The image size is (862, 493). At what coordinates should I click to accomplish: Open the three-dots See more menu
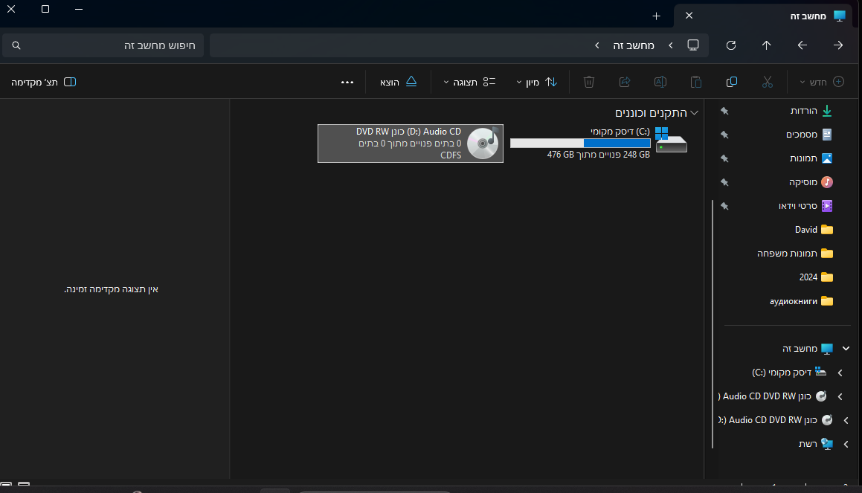point(347,82)
